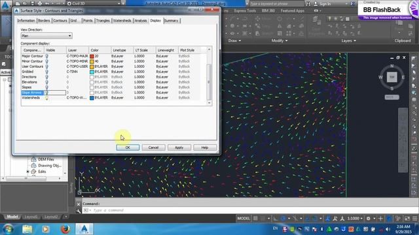The image size is (419, 235).
Task: Switch to the Watersheds tab
Action: [x=122, y=20]
